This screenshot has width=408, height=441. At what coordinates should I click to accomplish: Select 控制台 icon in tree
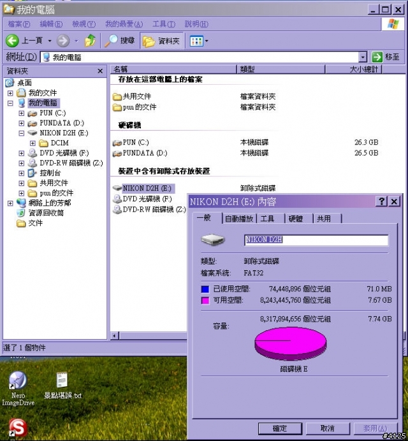click(x=33, y=173)
